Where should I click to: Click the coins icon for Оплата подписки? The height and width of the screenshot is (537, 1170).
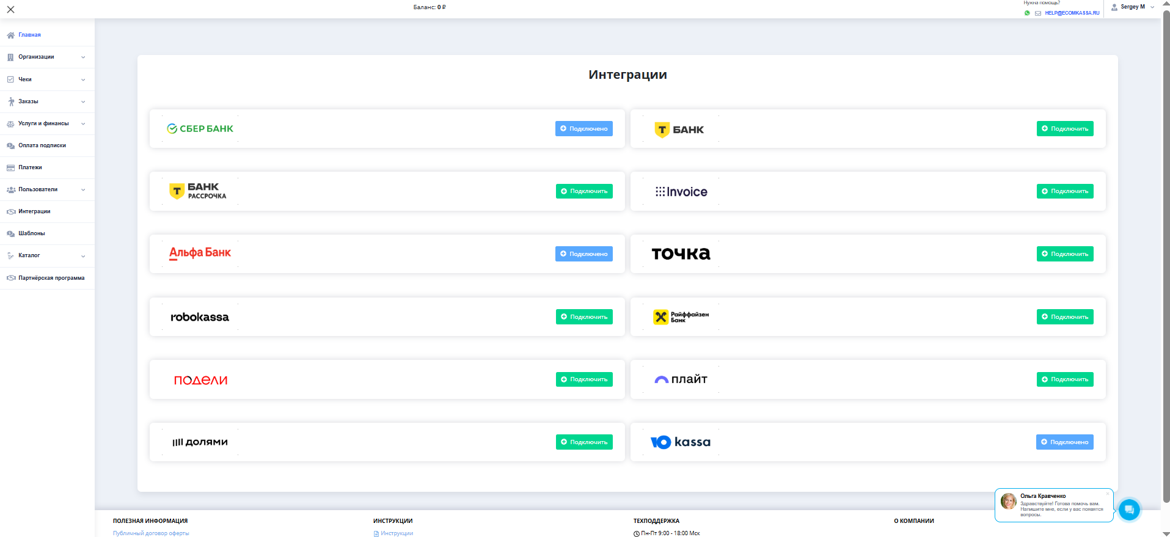point(10,146)
